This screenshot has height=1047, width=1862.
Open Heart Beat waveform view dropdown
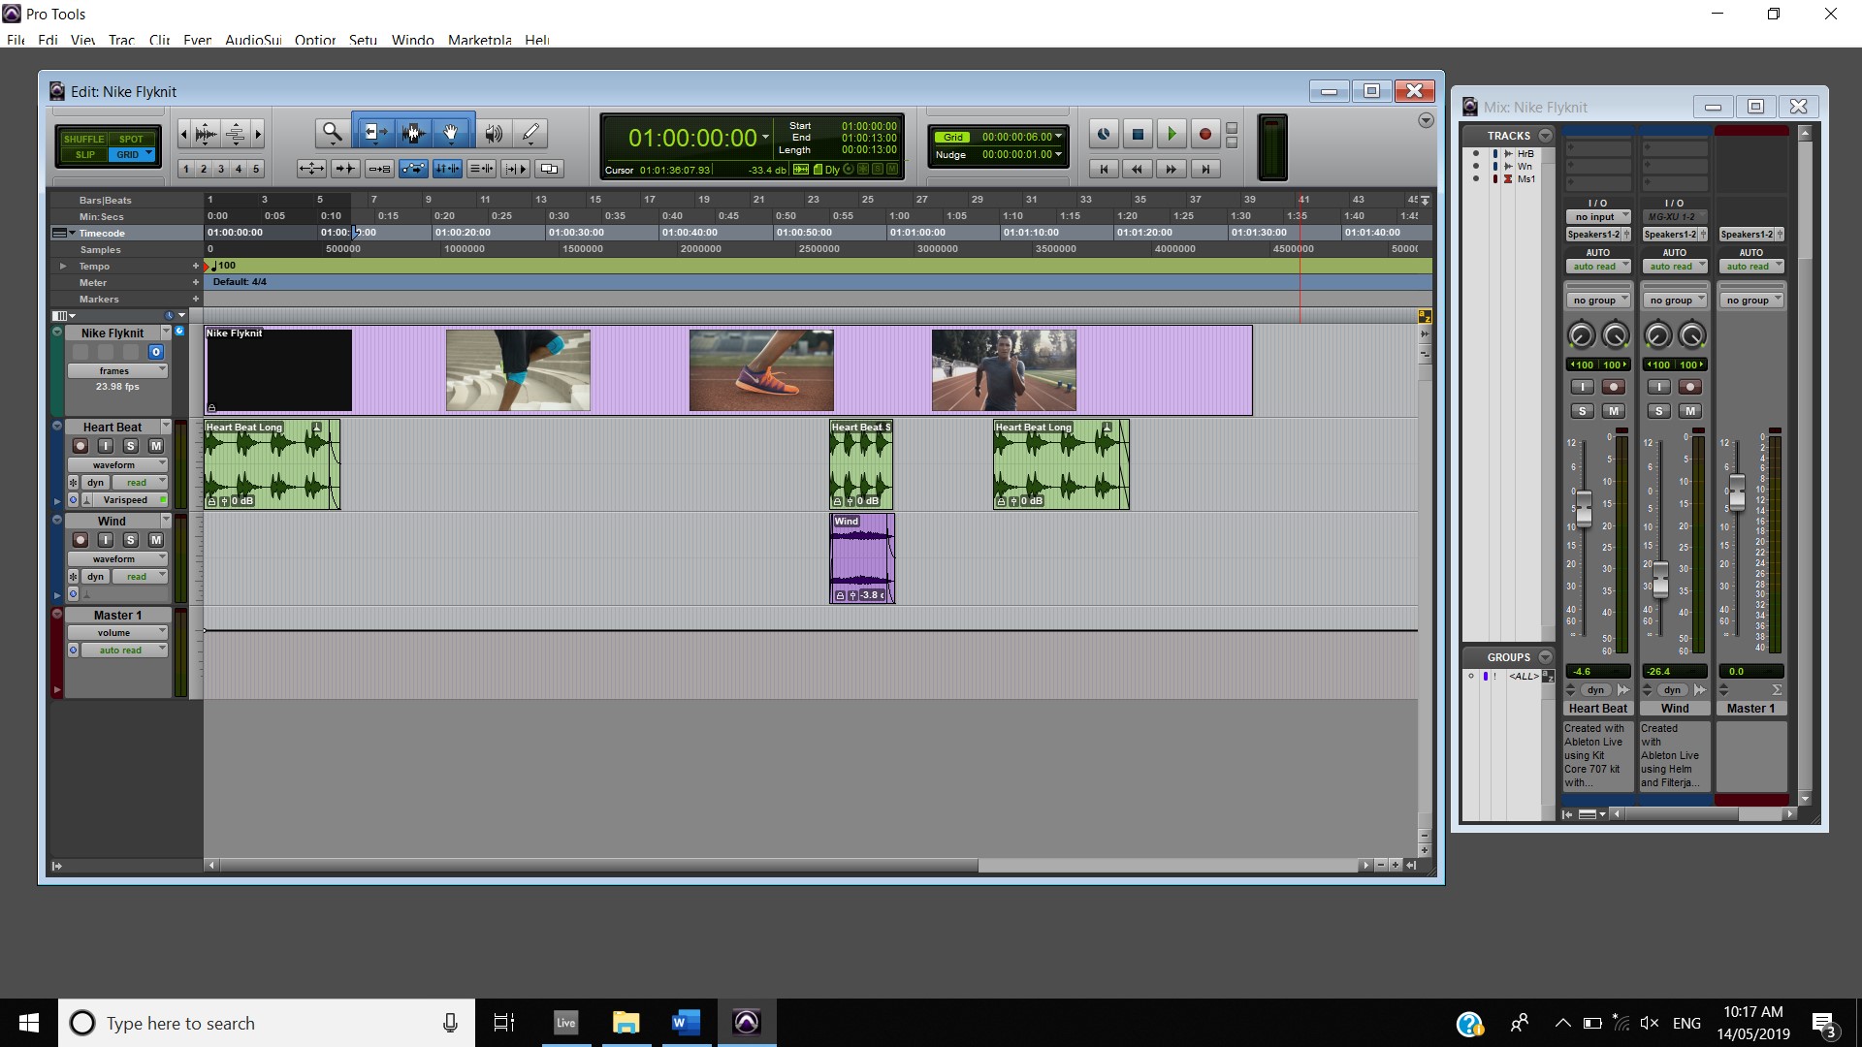coord(116,464)
